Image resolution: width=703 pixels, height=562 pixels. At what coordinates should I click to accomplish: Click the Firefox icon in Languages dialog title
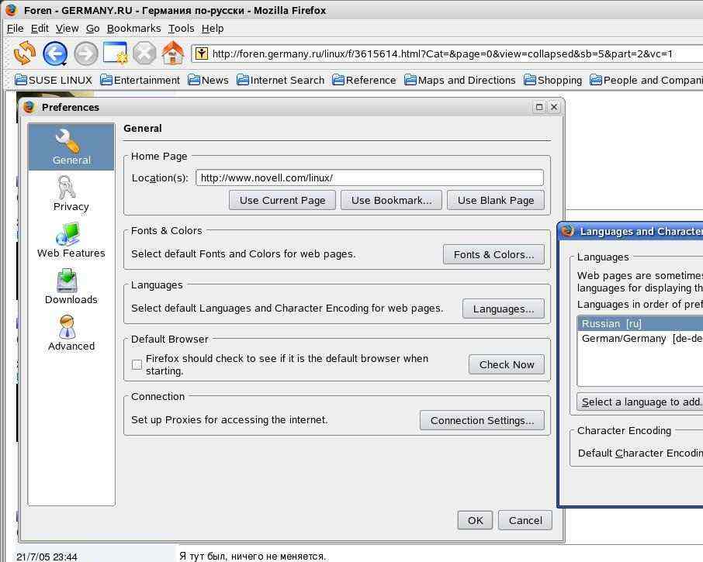568,231
